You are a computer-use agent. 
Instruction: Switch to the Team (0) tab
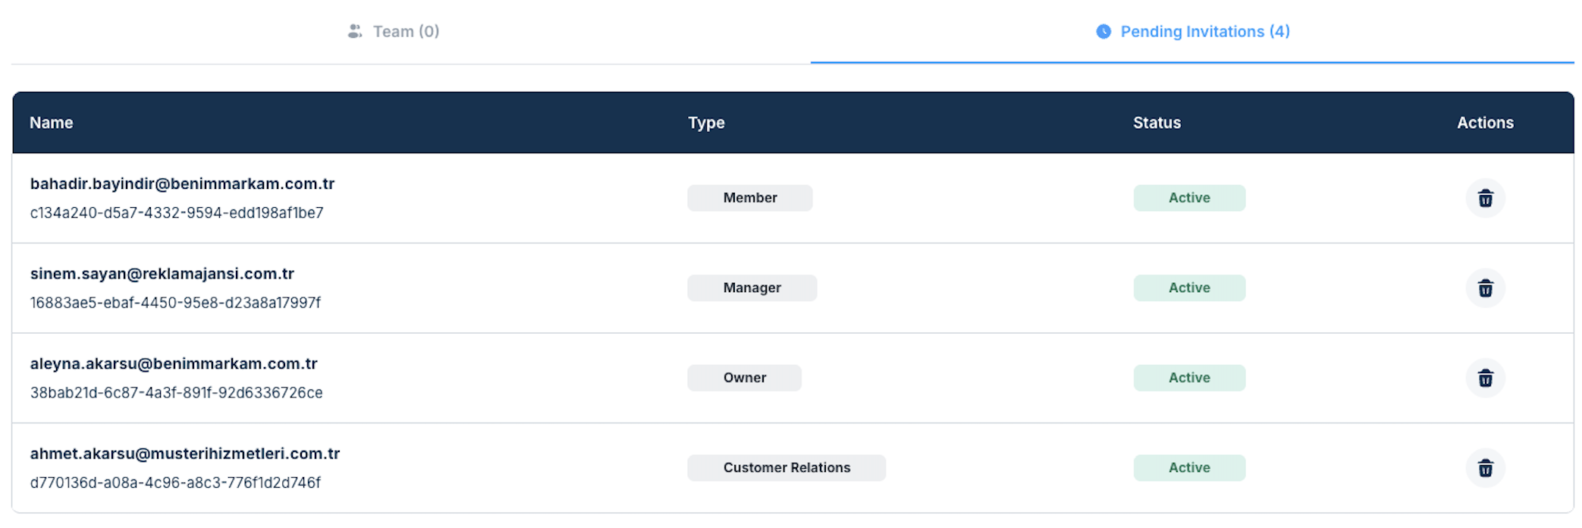pyautogui.click(x=406, y=32)
